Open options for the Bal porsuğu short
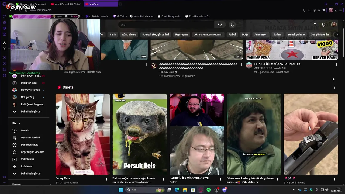 click(163, 179)
